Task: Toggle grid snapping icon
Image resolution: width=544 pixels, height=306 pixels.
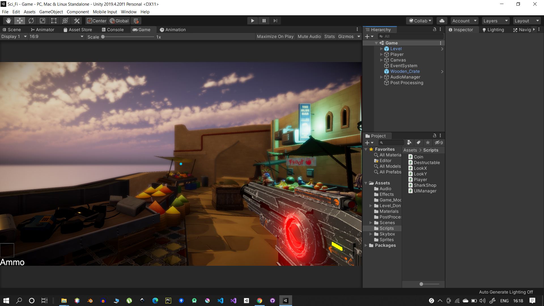Action: [136, 21]
